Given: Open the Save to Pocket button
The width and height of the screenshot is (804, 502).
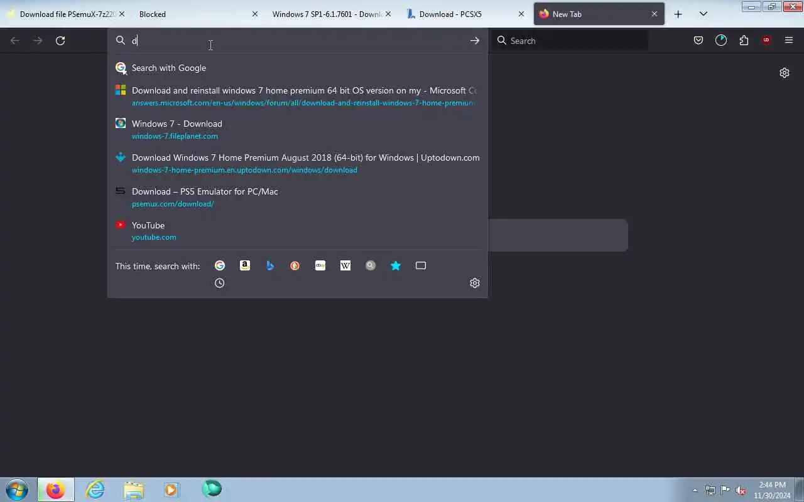Looking at the screenshot, I should 698,40.
